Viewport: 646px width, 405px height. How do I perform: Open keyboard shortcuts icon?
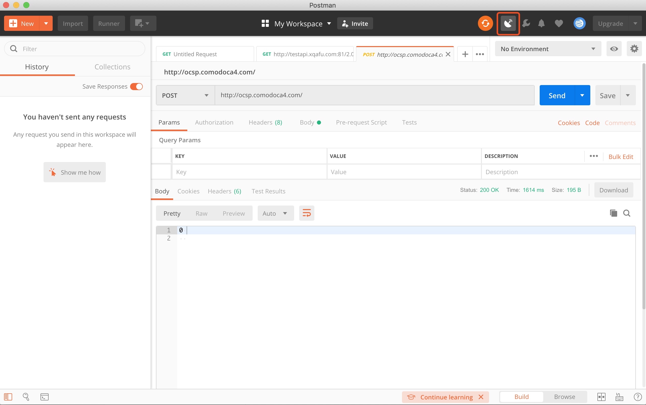tap(619, 397)
